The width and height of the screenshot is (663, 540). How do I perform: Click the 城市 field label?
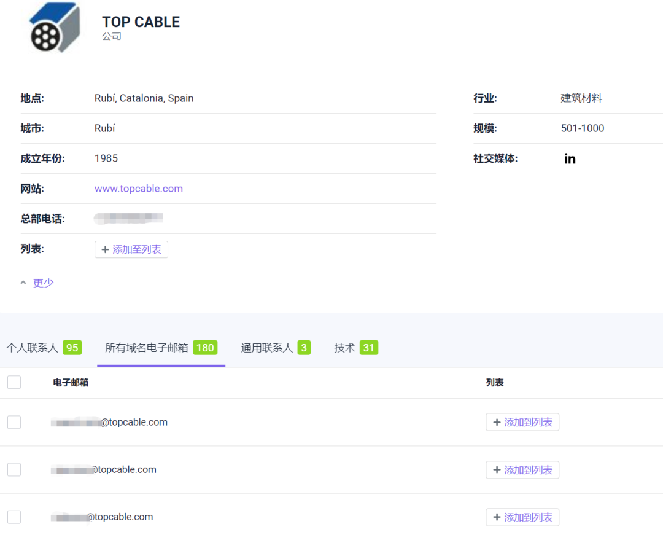32,128
